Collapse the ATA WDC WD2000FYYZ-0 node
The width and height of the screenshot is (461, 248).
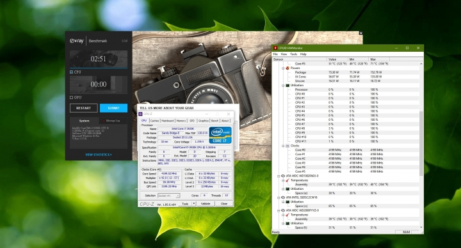click(279, 211)
